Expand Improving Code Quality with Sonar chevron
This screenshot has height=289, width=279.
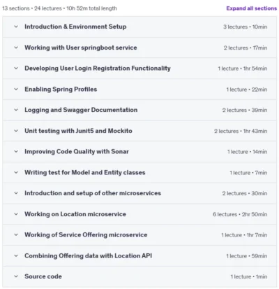(16, 152)
